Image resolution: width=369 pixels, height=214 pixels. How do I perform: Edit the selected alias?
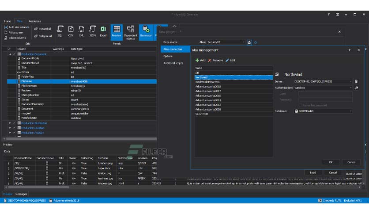pyautogui.click(x=230, y=60)
